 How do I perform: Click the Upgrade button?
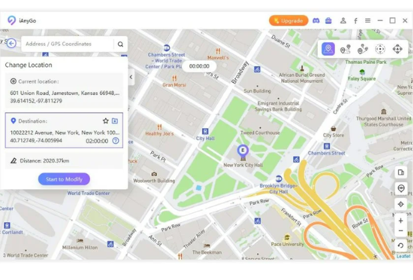pos(288,21)
